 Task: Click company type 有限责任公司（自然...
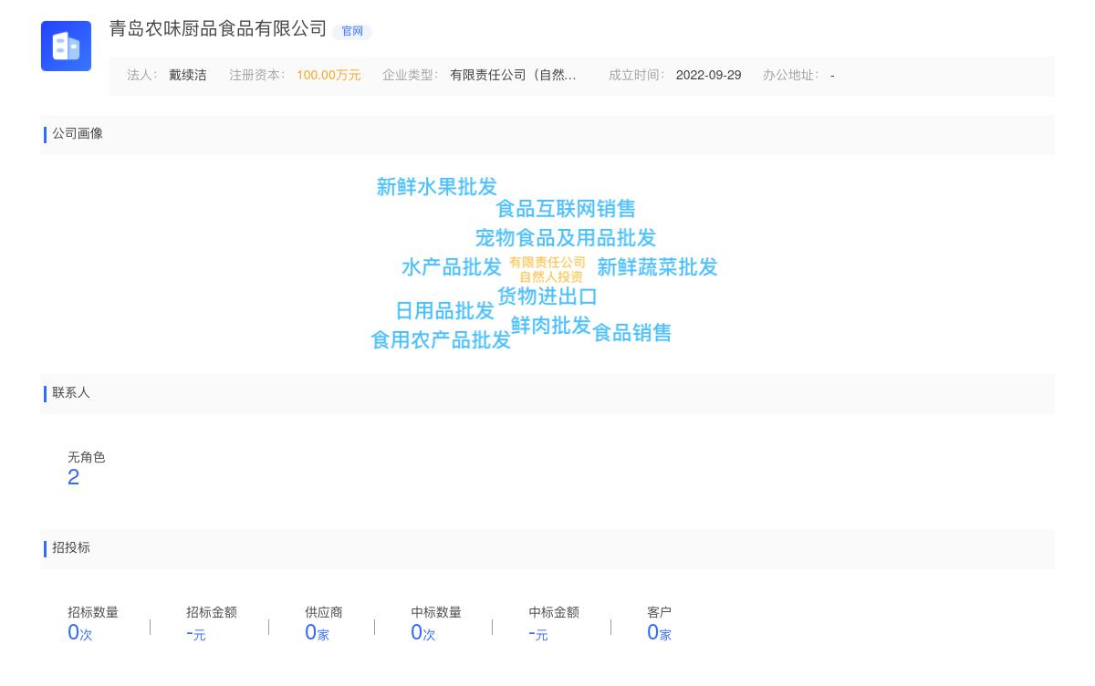(513, 76)
